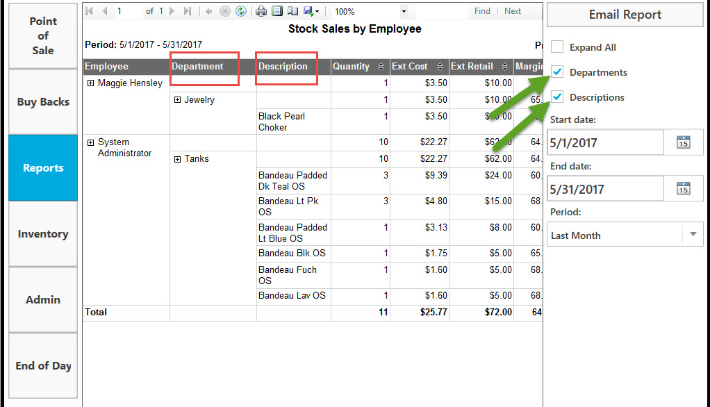Toggle Maggie Hensley row expander

tap(90, 83)
